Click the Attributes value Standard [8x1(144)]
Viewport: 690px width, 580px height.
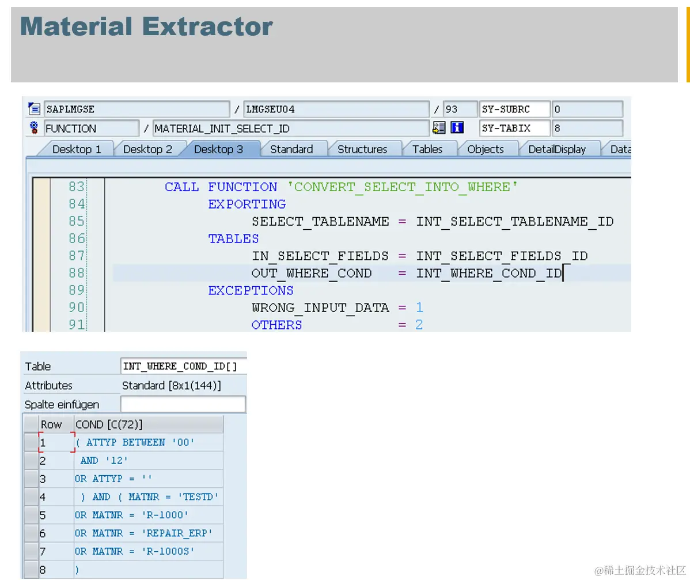click(171, 385)
